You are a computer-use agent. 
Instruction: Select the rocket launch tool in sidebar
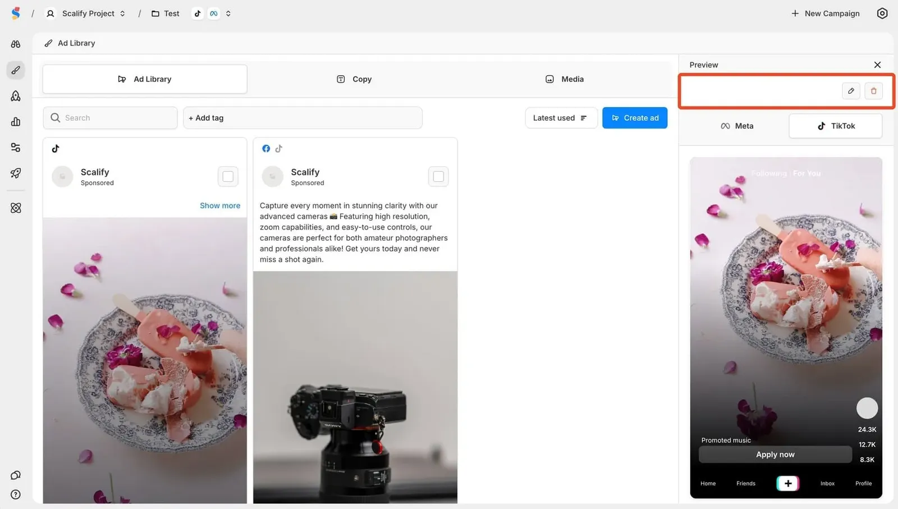point(15,173)
